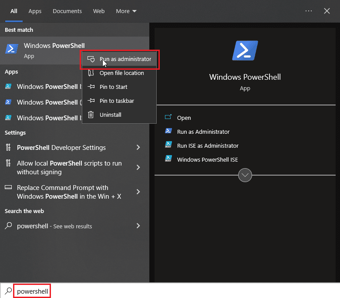Select the Windows PowerShell best match title
Image resolution: width=340 pixels, height=298 pixels.
pyautogui.click(x=54, y=46)
